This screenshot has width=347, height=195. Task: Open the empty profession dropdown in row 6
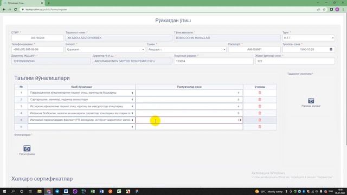[x=81, y=127]
